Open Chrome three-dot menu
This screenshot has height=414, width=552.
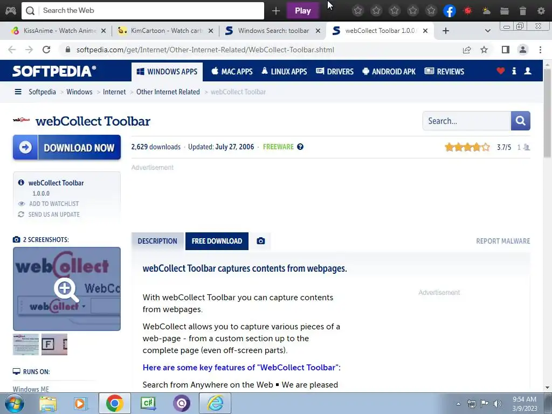(540, 50)
